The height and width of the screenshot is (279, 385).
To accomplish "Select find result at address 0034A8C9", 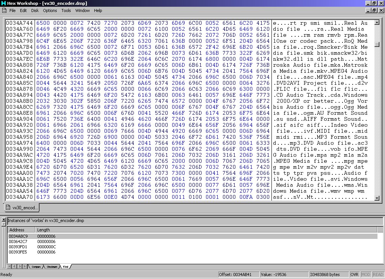I will click(192, 236).
